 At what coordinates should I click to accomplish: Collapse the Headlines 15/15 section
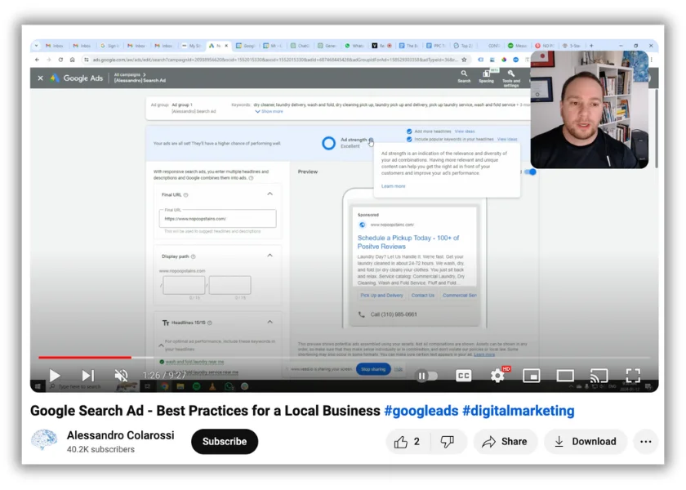[270, 322]
